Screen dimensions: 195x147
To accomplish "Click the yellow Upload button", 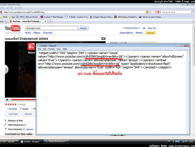I will [150, 33].
